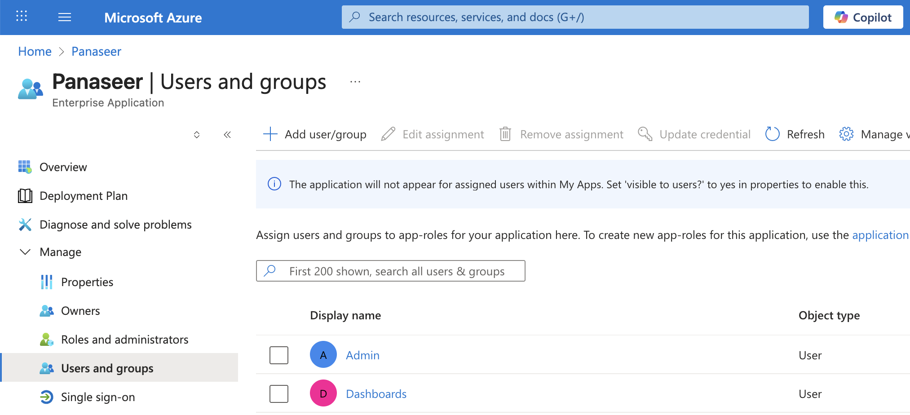Click the circular Refresh icon
Viewport: 910px width, 415px height.
tap(772, 134)
